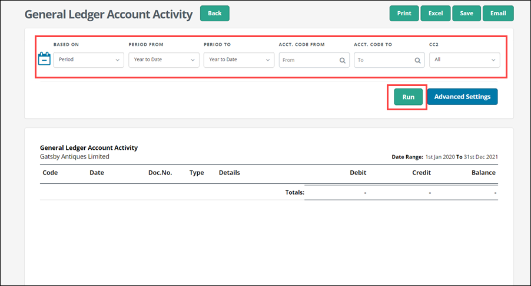
Task: Expand the CC2 All dropdown
Action: click(x=464, y=60)
